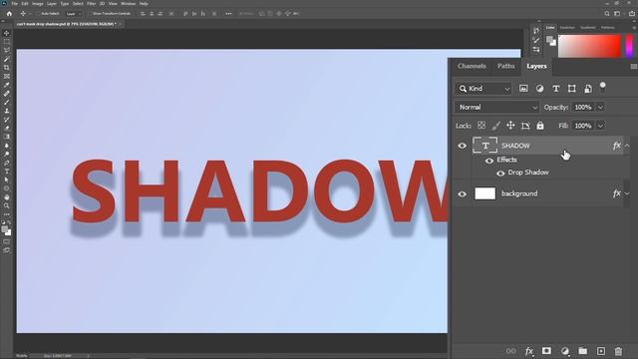
Task: Click the Opacity 100% value field
Action: [x=583, y=107]
